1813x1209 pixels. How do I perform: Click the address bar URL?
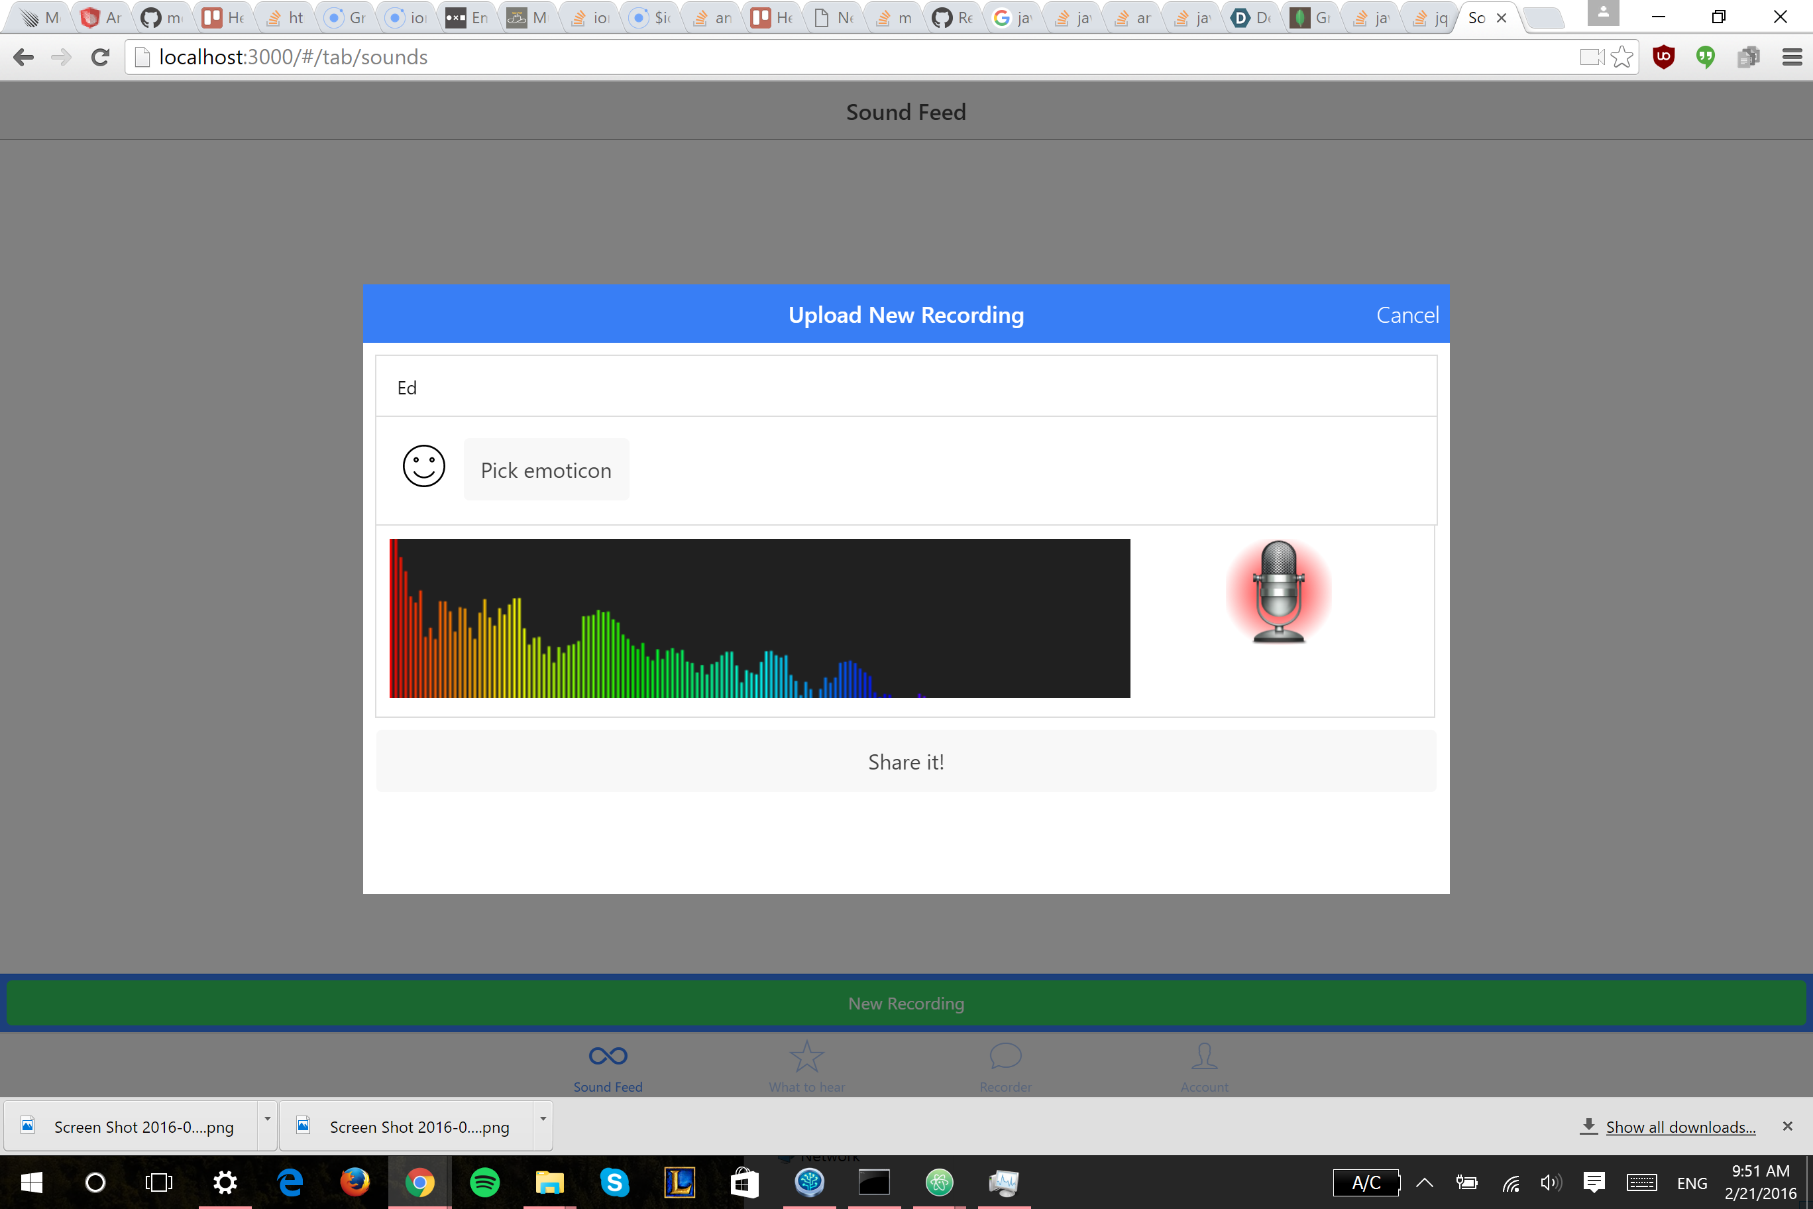[x=293, y=57]
